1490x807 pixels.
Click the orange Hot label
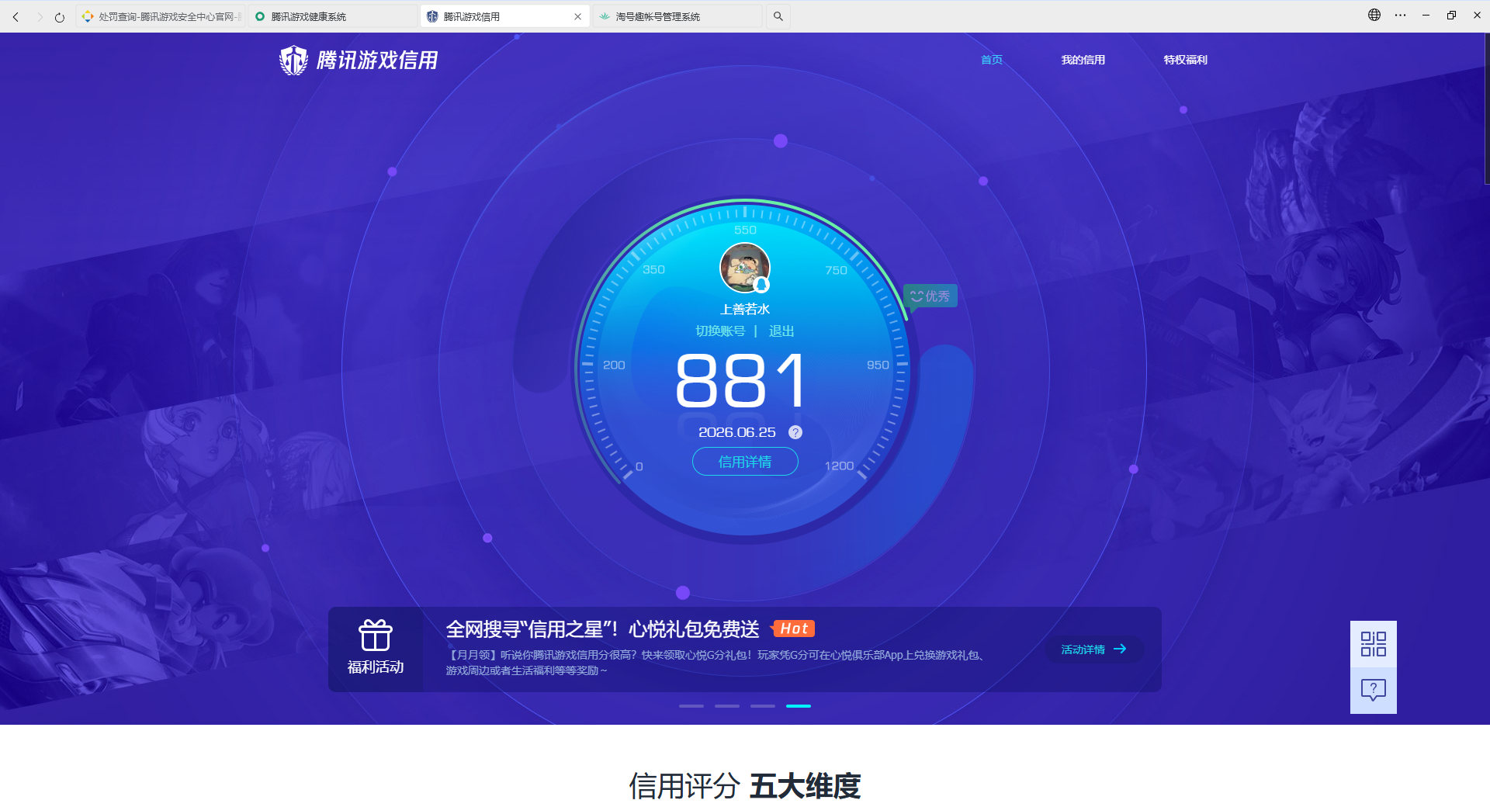pos(794,629)
